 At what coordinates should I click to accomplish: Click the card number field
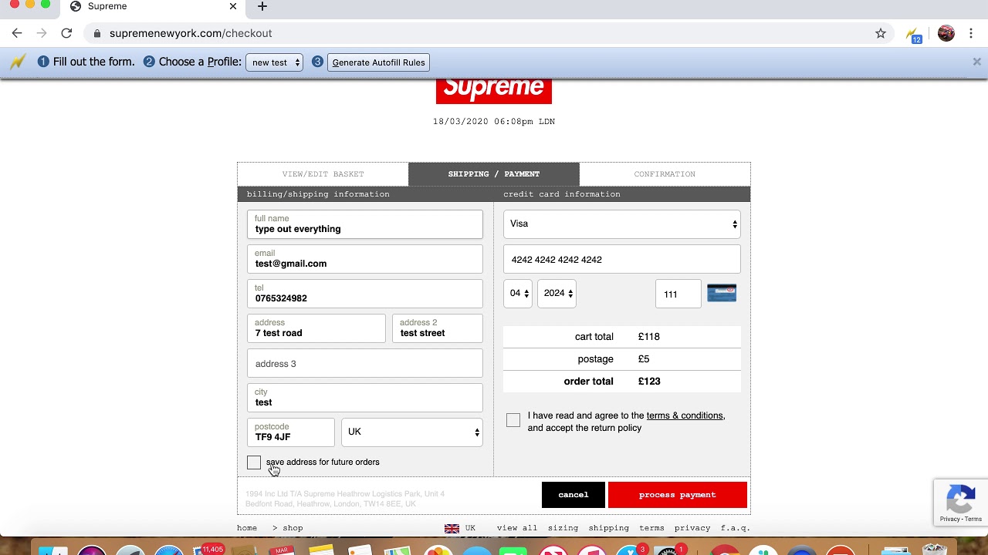point(622,260)
